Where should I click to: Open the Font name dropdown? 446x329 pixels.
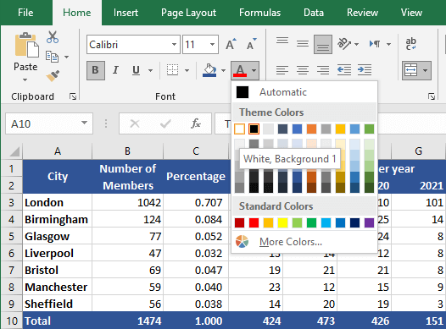(174, 44)
